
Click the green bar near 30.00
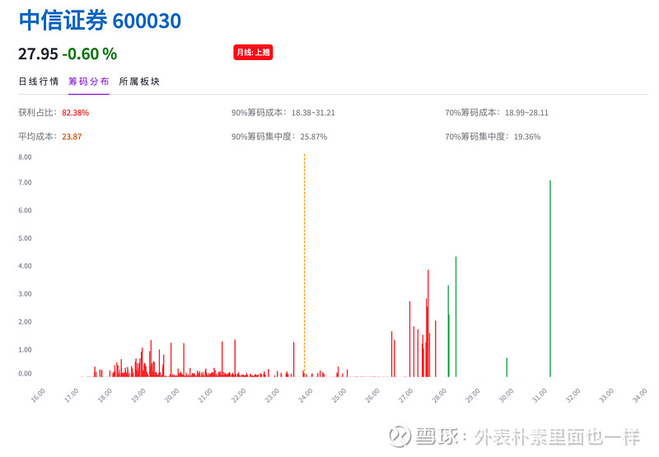click(x=507, y=367)
